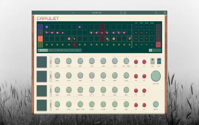Switch to the ROLLS tab

coord(67,50)
